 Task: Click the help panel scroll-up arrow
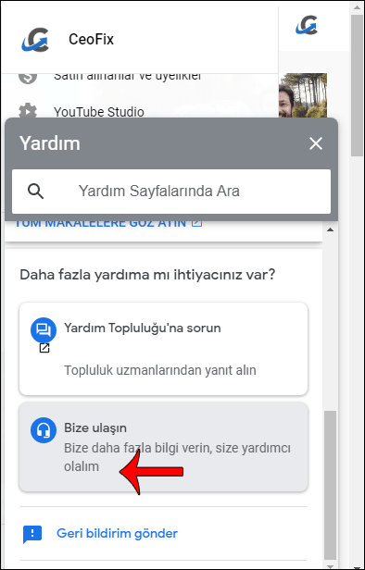330,229
